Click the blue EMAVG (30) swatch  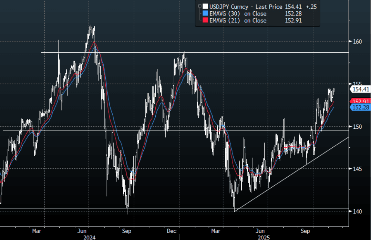point(205,14)
